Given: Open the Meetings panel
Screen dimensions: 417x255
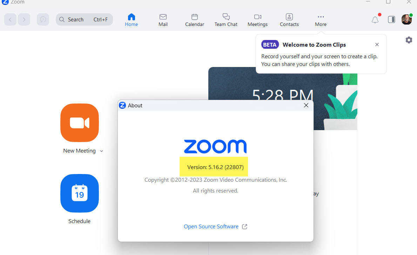Looking at the screenshot, I should click(x=257, y=19).
